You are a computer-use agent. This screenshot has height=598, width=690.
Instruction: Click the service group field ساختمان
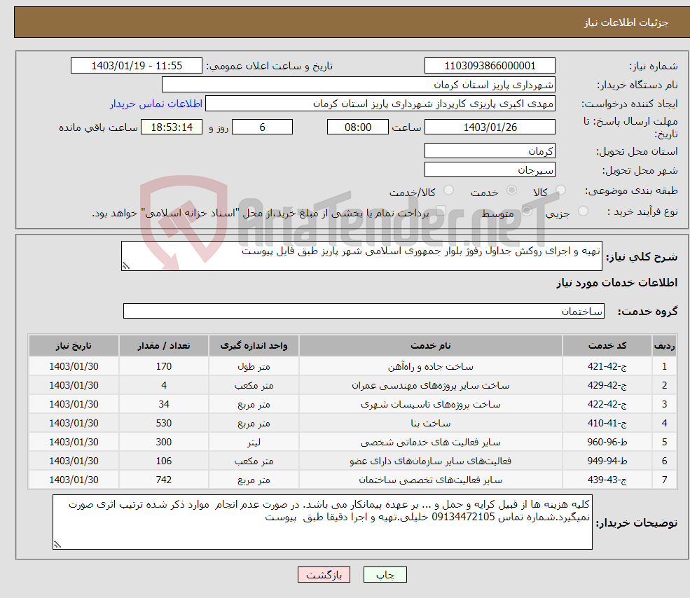364,311
